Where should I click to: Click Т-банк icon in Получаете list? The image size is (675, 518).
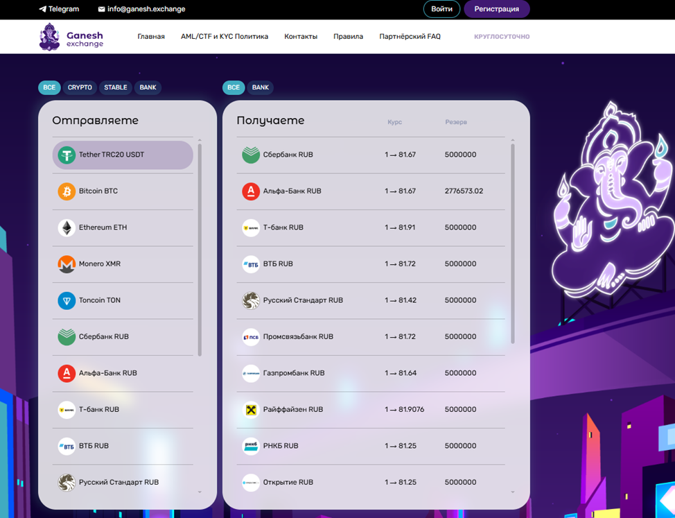point(251,227)
